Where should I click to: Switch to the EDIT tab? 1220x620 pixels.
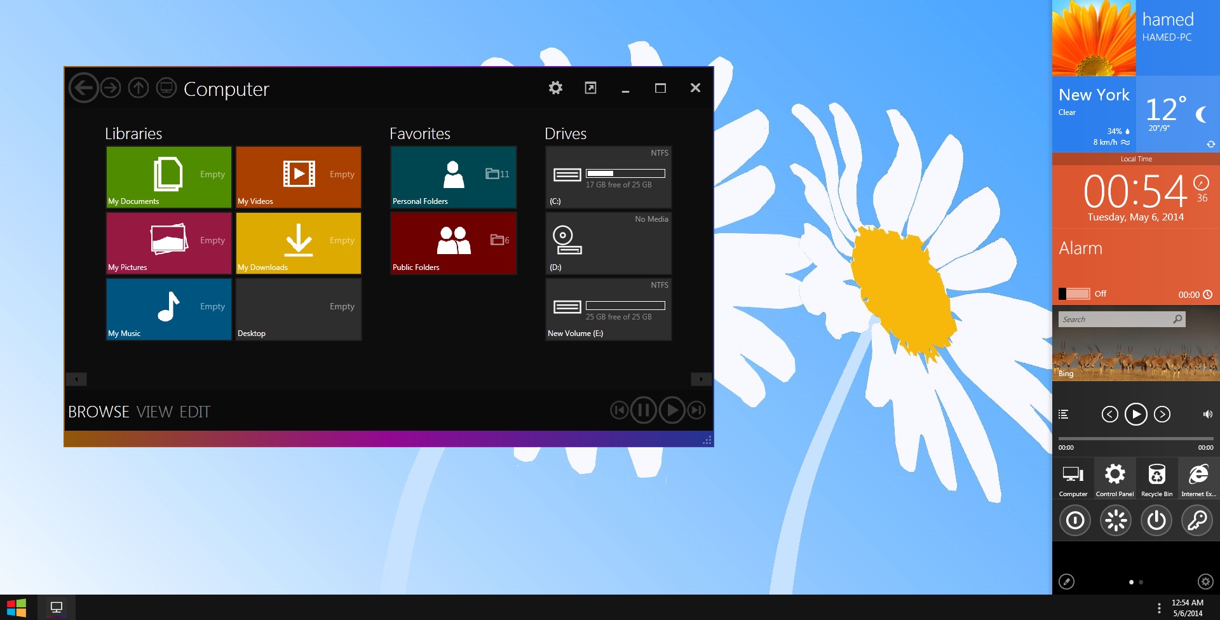point(194,412)
